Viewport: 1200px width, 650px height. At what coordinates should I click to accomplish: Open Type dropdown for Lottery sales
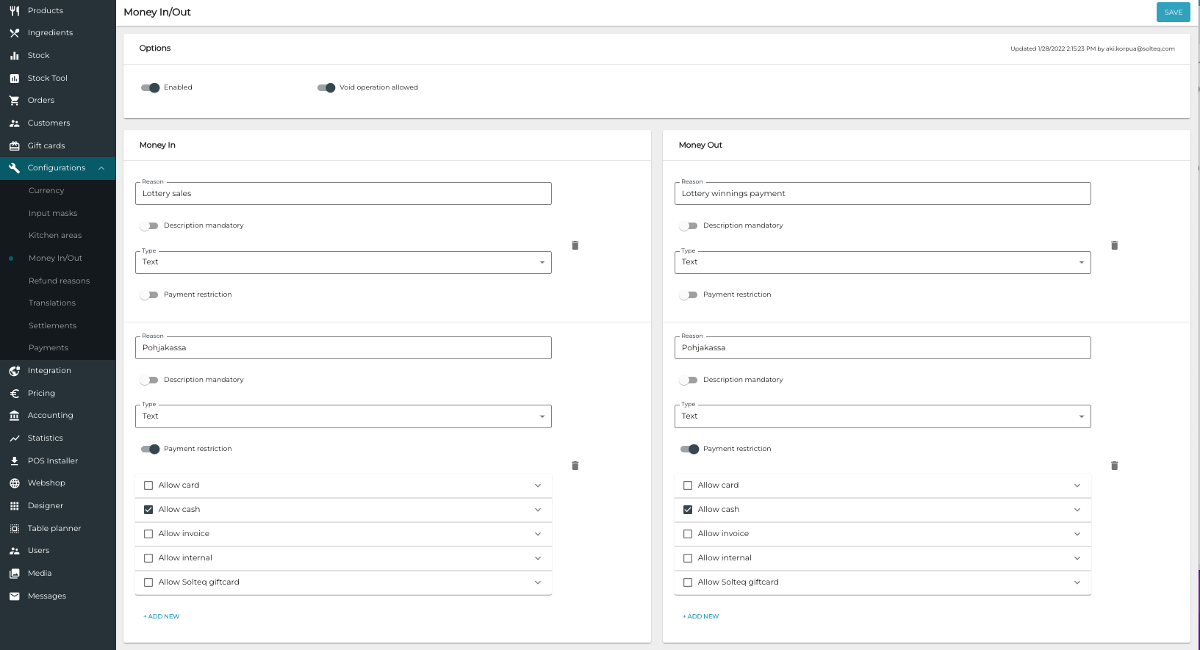pyautogui.click(x=343, y=262)
